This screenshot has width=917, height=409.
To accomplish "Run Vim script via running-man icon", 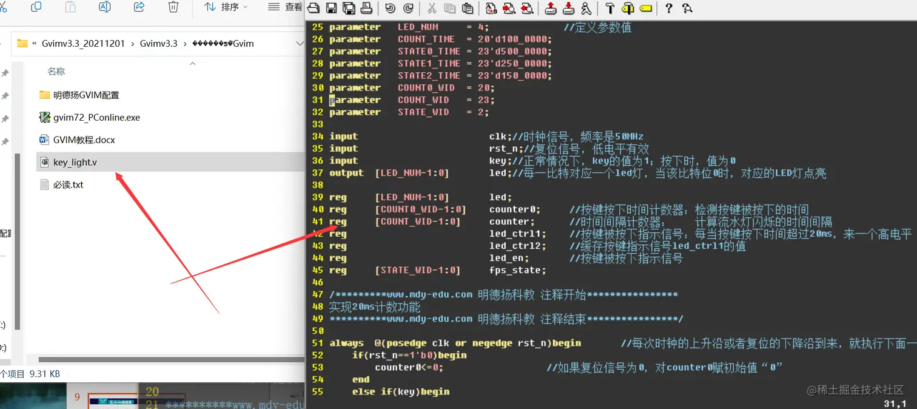I will pyautogui.click(x=586, y=8).
